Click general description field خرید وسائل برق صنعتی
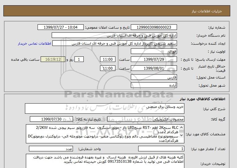Screen dimensions: 237x168 pos(105,109)
